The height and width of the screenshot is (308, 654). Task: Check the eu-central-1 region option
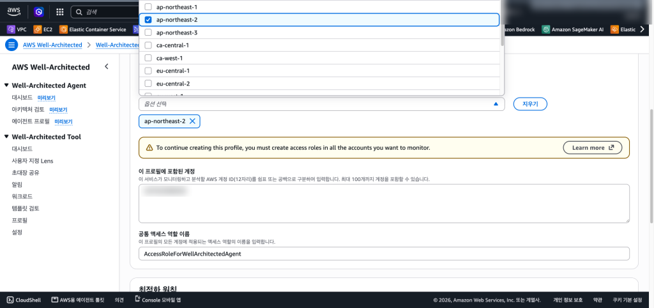[148, 71]
